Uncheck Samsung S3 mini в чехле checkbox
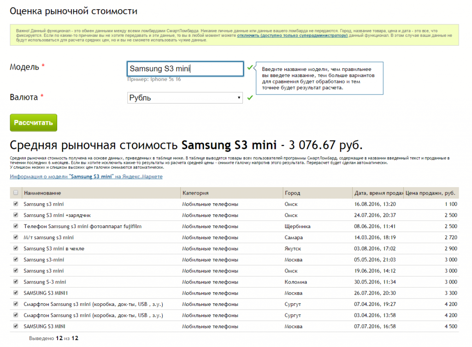Screen dimensions: 472x347 (x=16, y=248)
